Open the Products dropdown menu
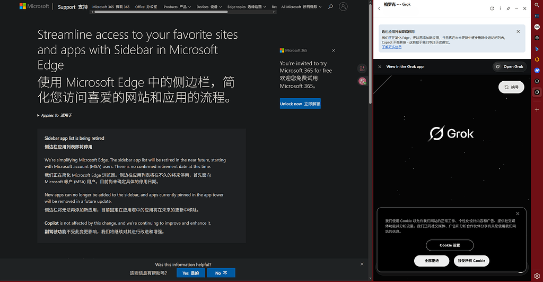Image resolution: width=543 pixels, height=282 pixels. pyautogui.click(x=177, y=7)
